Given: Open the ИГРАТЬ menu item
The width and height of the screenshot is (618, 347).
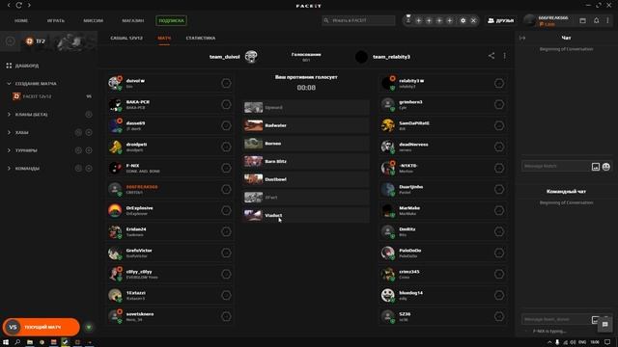Looking at the screenshot, I should (56, 20).
